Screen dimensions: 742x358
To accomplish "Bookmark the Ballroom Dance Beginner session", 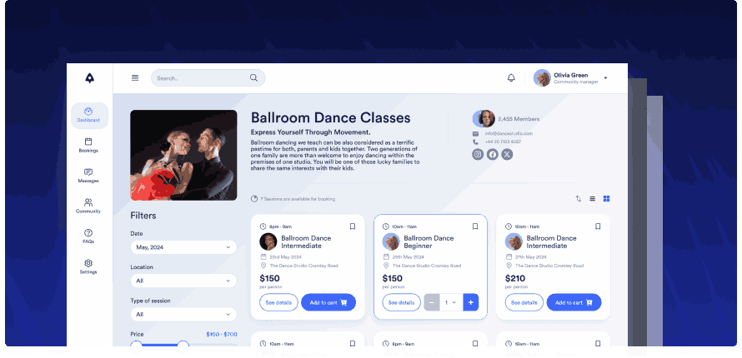I will pos(475,226).
